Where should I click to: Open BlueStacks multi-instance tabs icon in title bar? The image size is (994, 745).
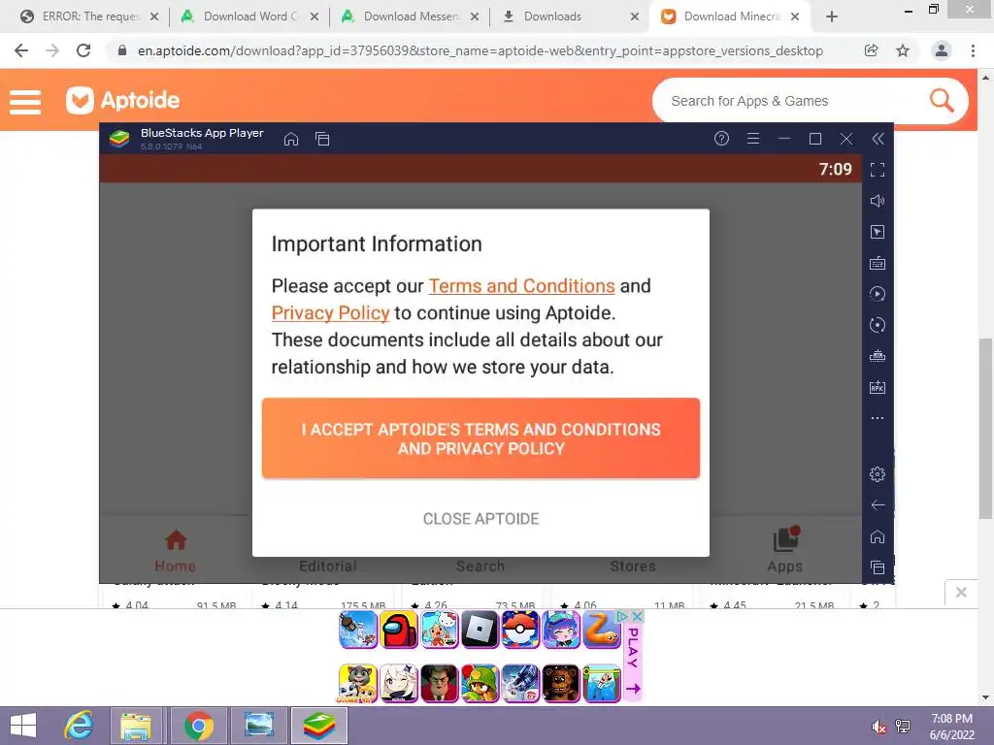322,139
